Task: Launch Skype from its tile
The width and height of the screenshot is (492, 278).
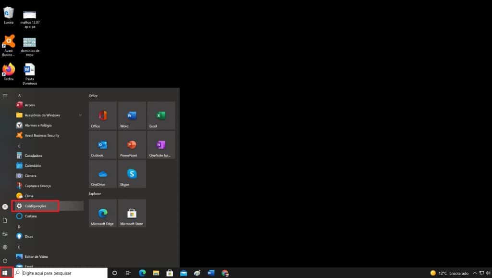Action: click(x=132, y=174)
